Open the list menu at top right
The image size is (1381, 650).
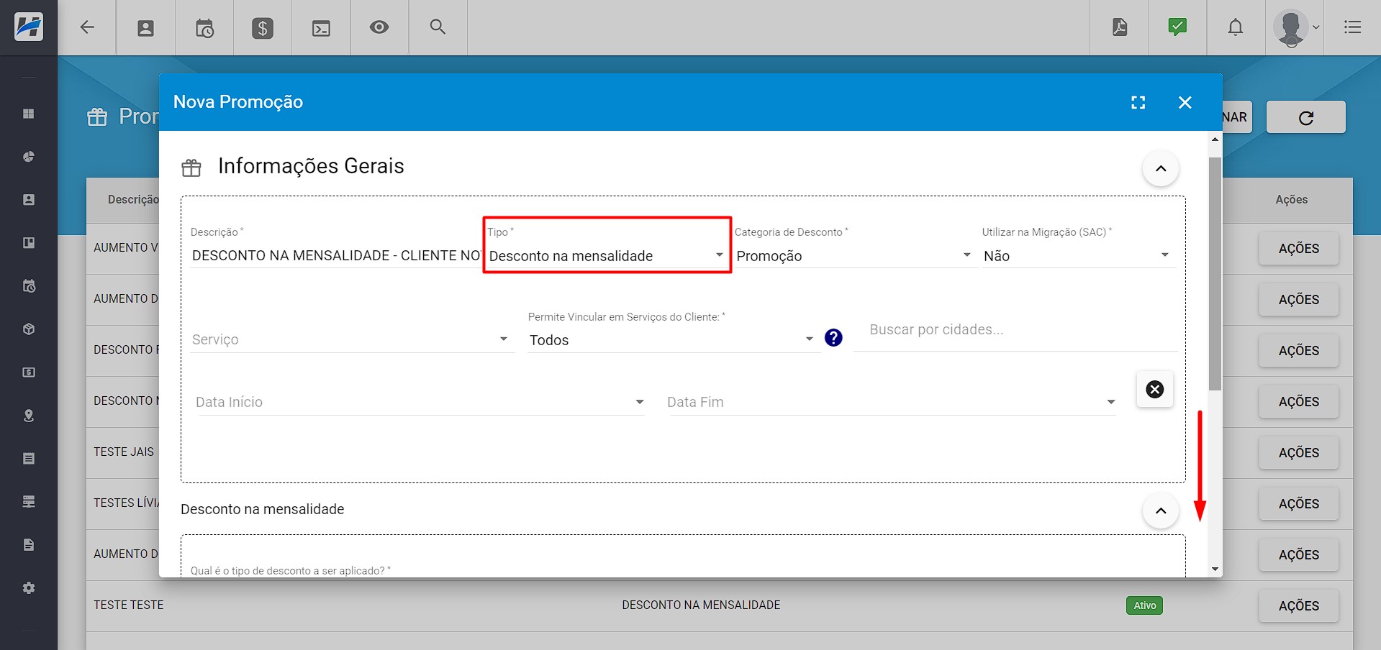coord(1352,27)
